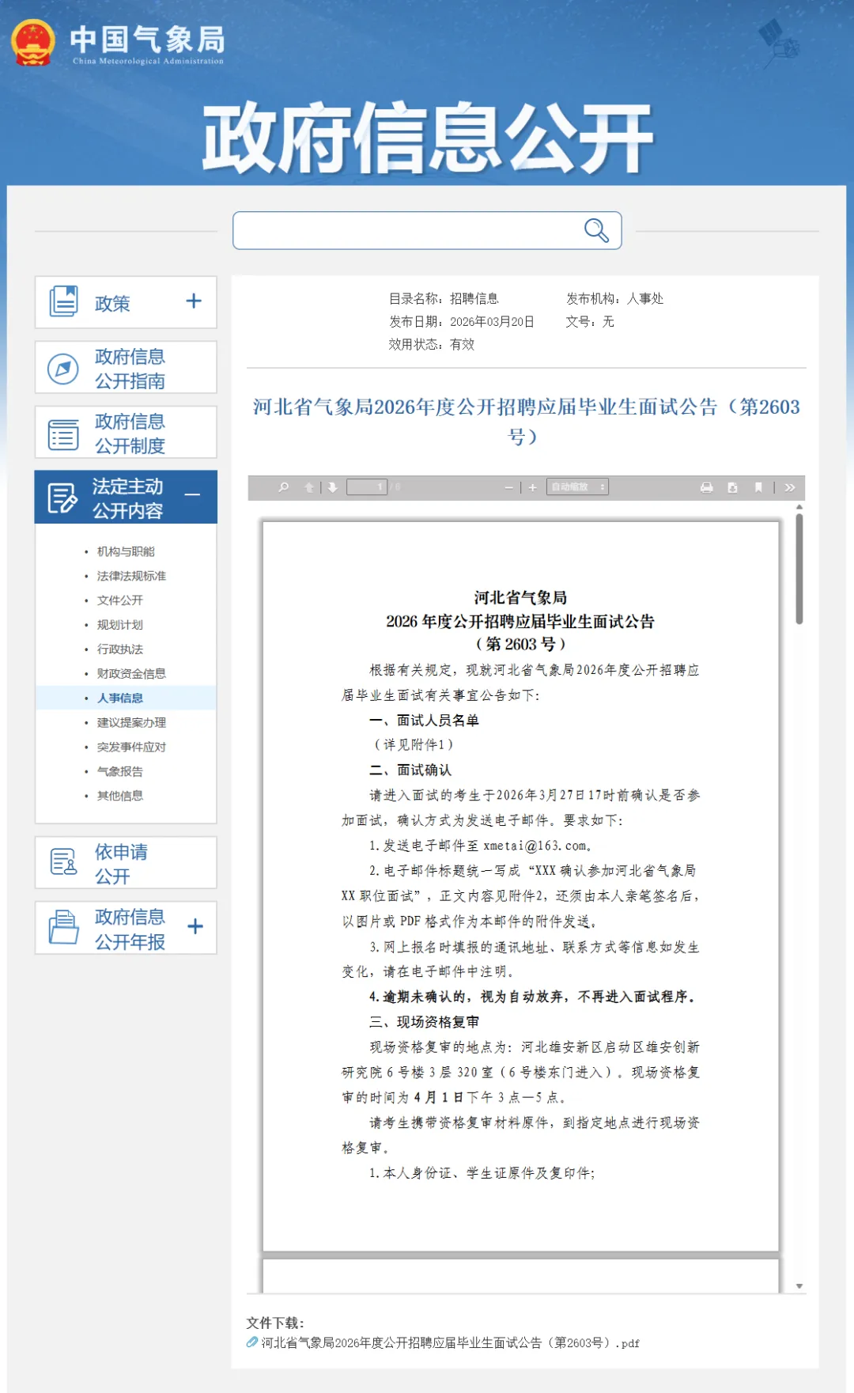Go to next page in PDF viewer

click(333, 487)
